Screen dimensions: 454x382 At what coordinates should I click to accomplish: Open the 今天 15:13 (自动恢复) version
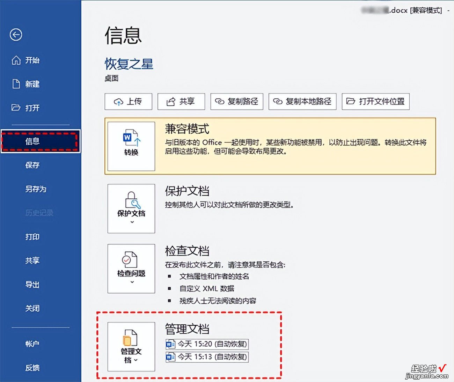[x=207, y=357]
